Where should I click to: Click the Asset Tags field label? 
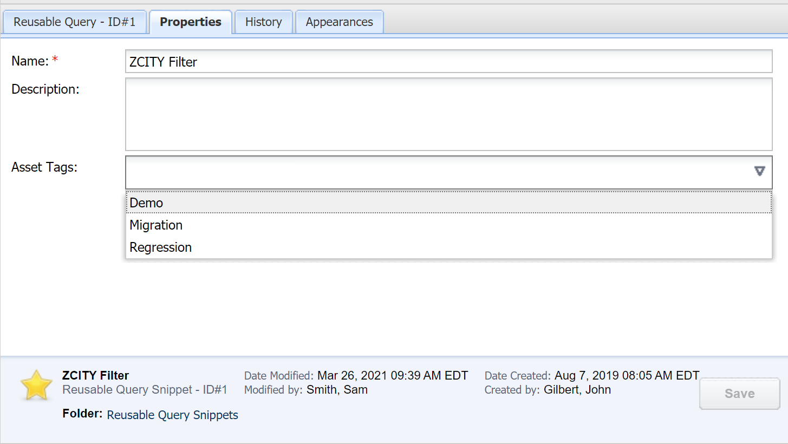(x=44, y=167)
